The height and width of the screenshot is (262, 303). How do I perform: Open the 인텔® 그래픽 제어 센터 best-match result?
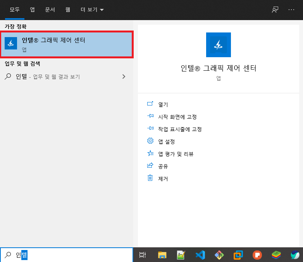pyautogui.click(x=67, y=44)
